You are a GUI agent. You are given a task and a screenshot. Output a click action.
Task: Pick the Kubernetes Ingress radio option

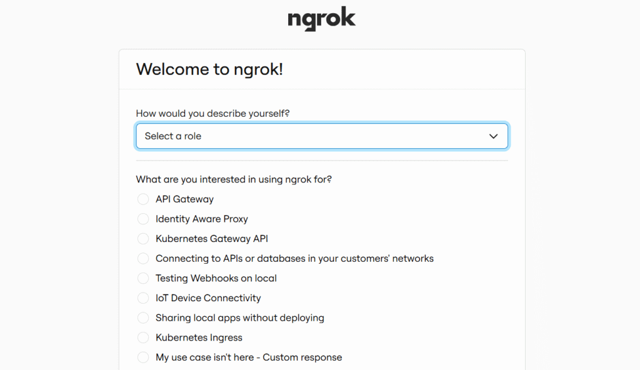click(x=143, y=337)
